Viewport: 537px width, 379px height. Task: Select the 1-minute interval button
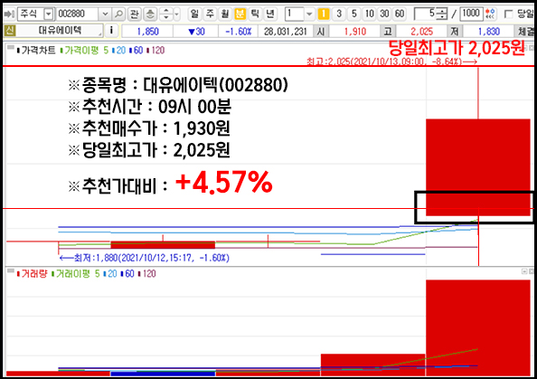tap(324, 14)
